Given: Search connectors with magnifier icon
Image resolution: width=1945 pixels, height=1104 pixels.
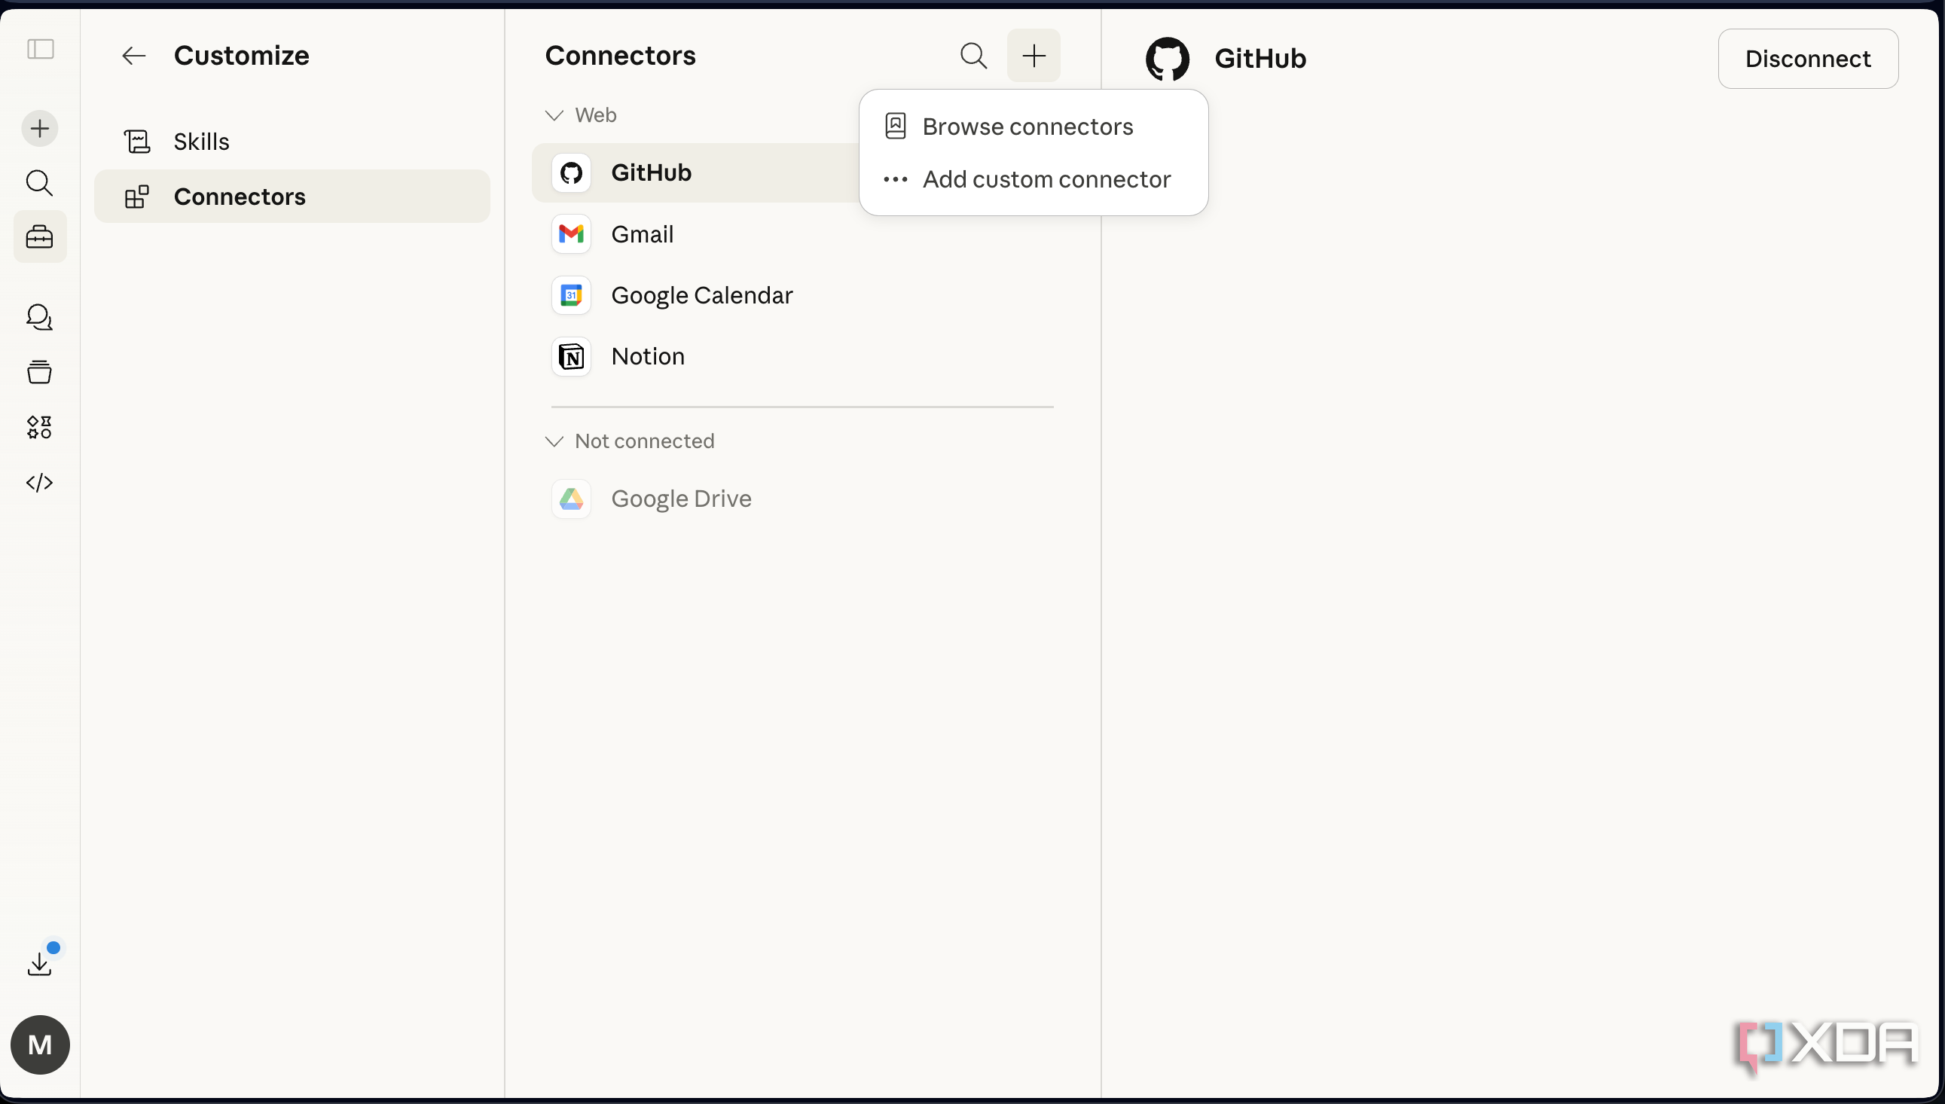Looking at the screenshot, I should click(x=974, y=56).
